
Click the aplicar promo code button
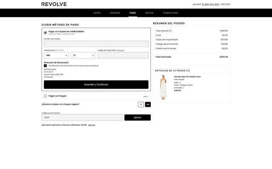137,117
